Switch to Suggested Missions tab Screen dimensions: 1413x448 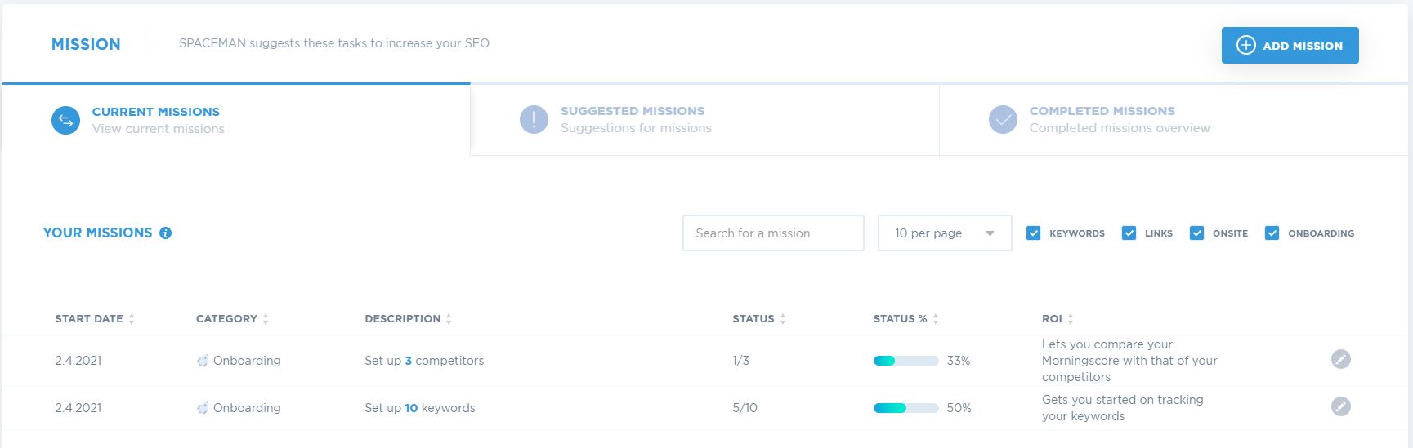(x=704, y=120)
